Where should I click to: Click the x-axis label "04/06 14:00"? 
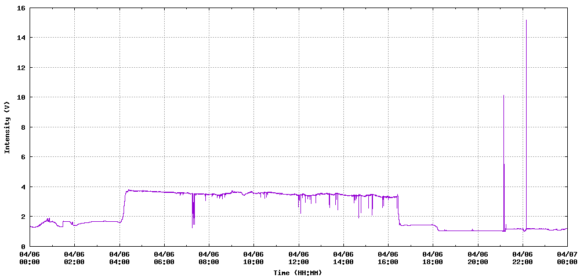pyautogui.click(x=343, y=258)
